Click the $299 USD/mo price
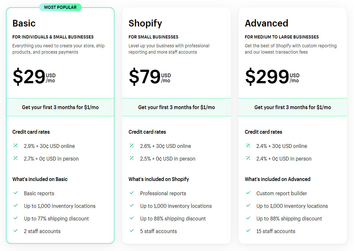The height and width of the screenshot is (251, 354). coord(272,77)
